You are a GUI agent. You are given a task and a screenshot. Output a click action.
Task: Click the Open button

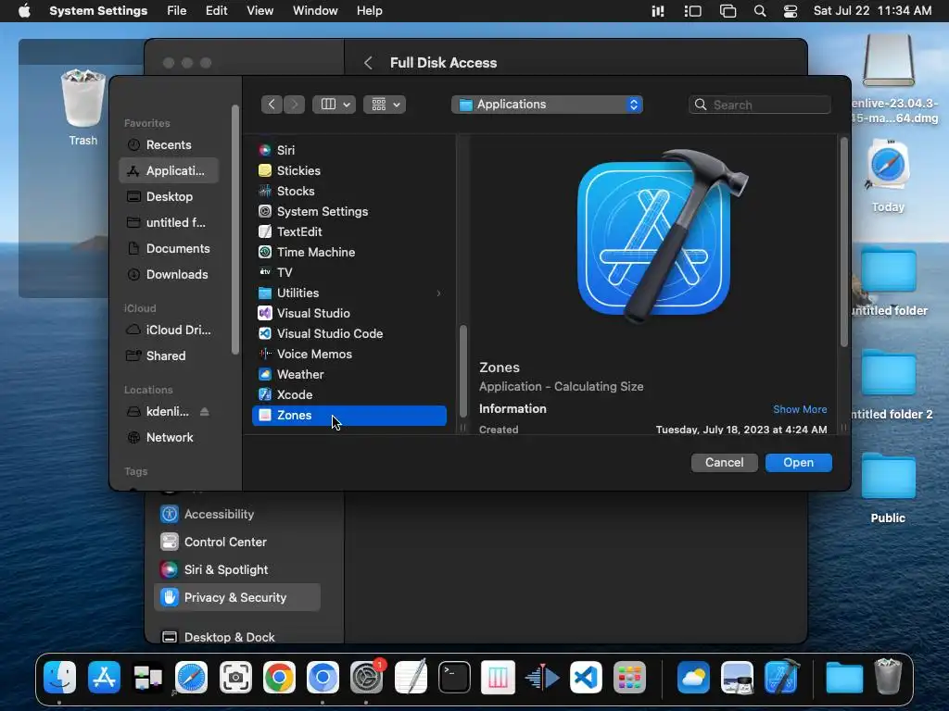coord(798,463)
